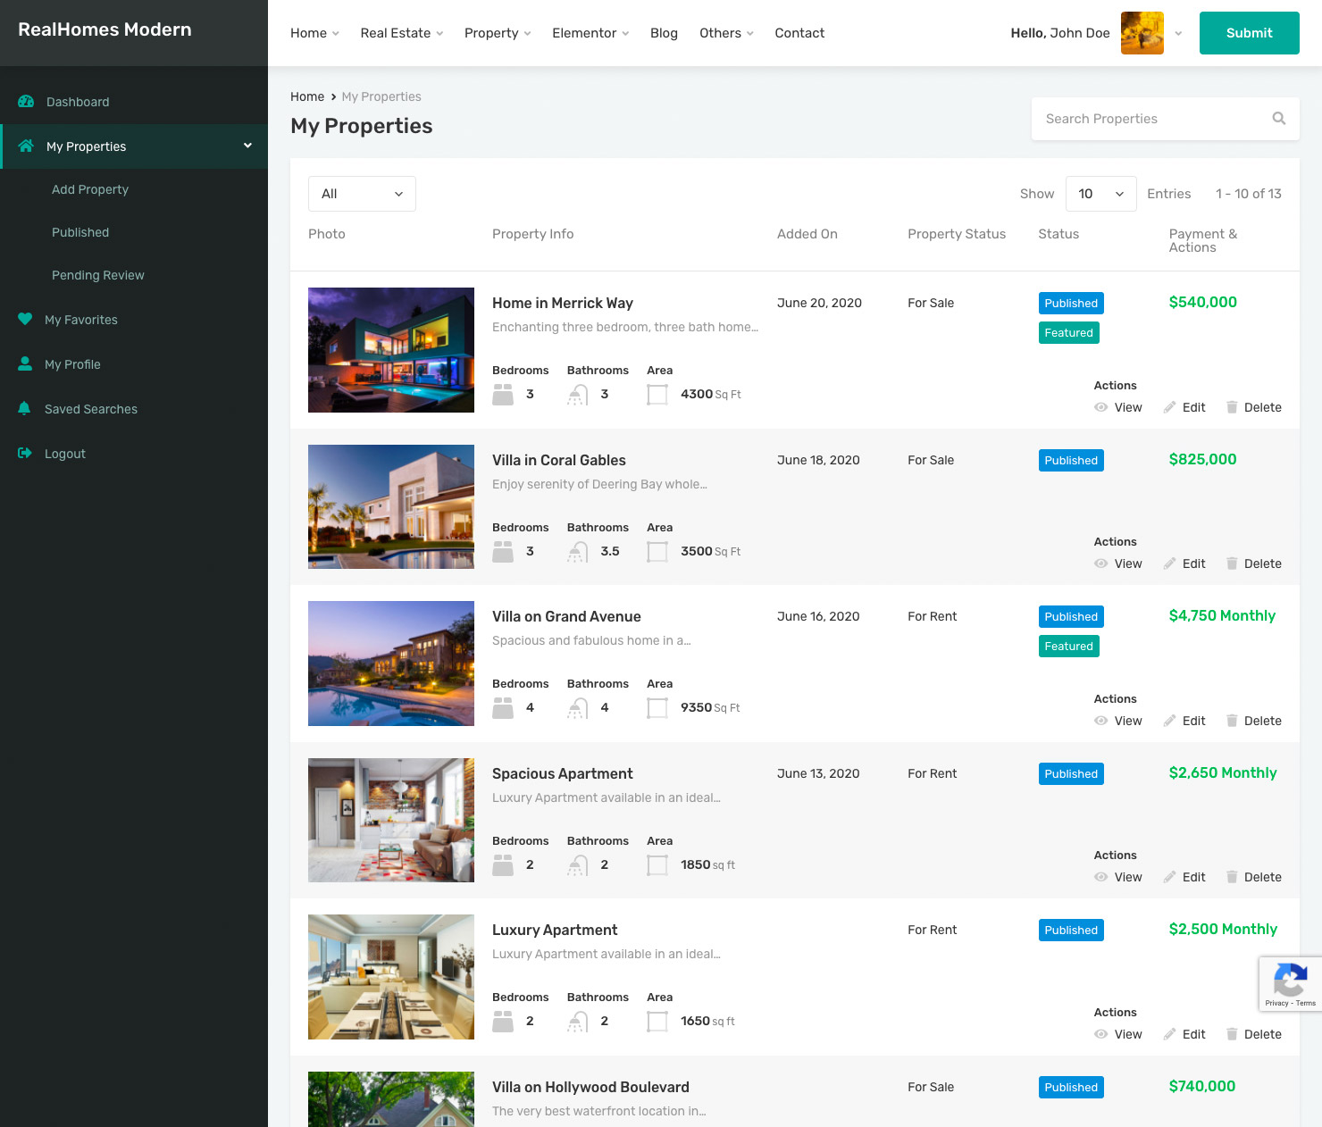The image size is (1322, 1127).
Task: Click Featured badge on Villa on Grand Avenue
Action: 1069,646
